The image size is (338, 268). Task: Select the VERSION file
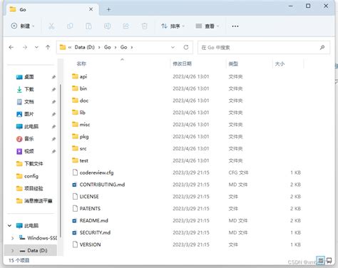(x=86, y=244)
